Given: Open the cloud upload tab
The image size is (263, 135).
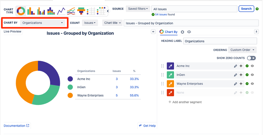Looking at the screenshot, I should click(x=189, y=32).
